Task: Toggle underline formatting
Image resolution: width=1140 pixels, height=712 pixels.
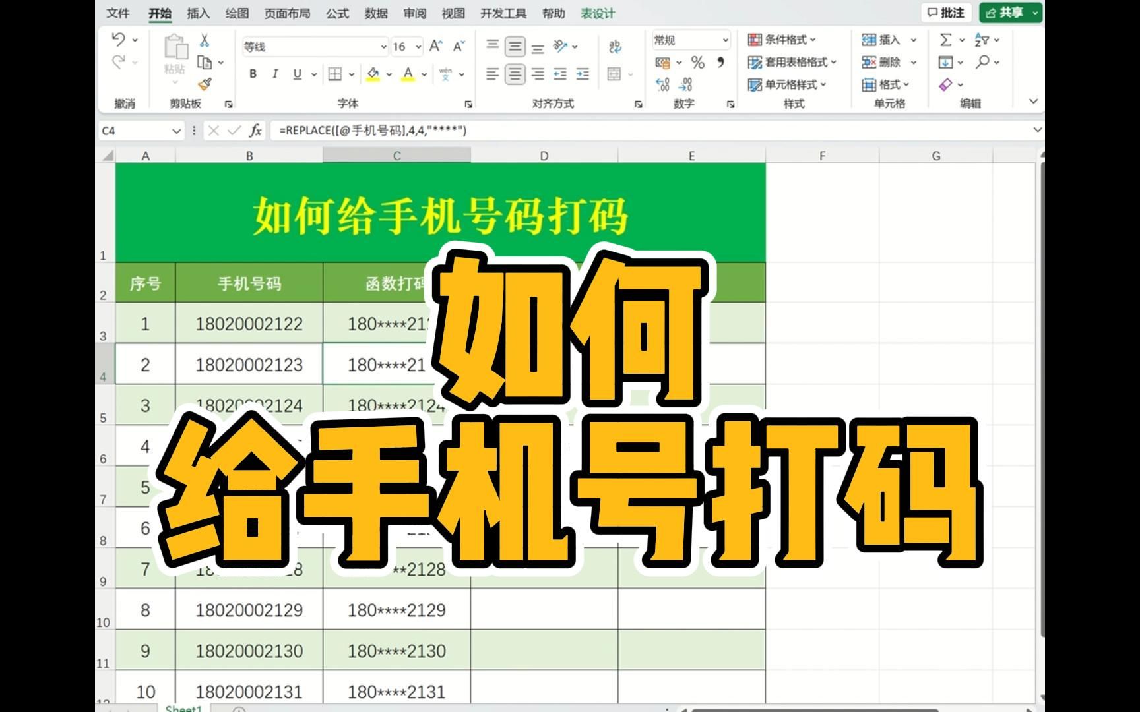Action: 298,74
